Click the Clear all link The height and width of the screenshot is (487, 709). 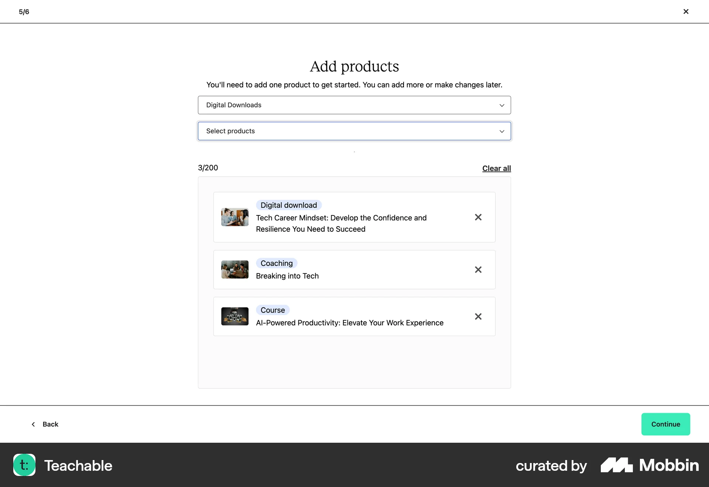pos(496,168)
